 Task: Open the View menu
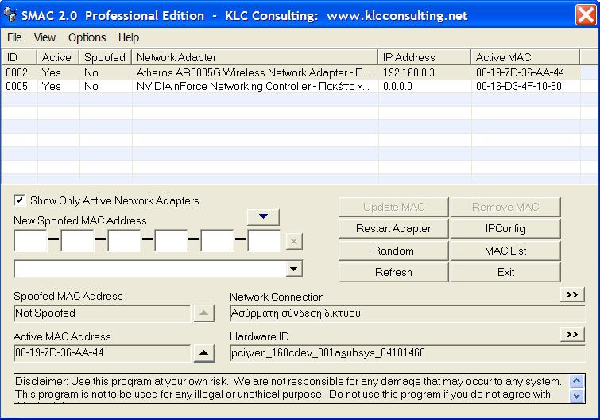(x=45, y=37)
